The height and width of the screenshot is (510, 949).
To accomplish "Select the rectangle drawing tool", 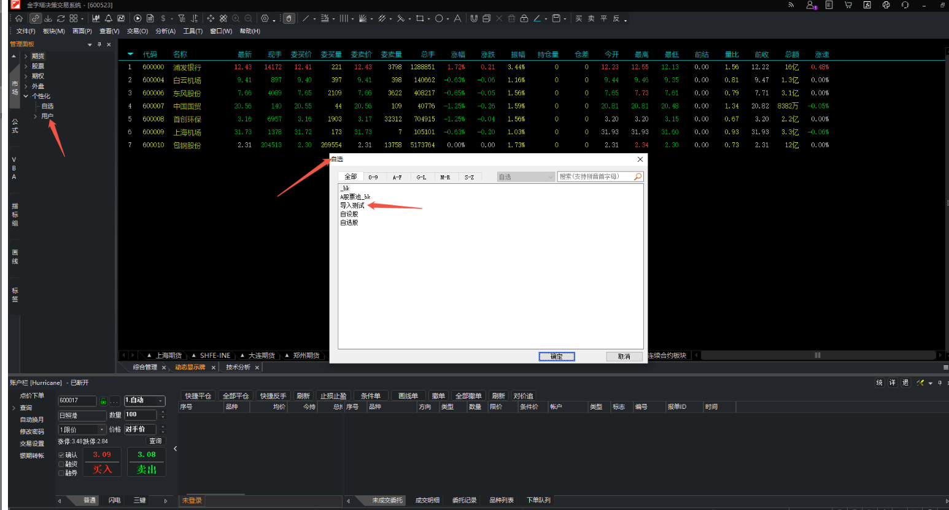I will click(420, 18).
